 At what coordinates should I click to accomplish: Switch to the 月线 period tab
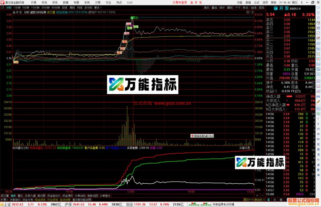click(x=79, y=8)
